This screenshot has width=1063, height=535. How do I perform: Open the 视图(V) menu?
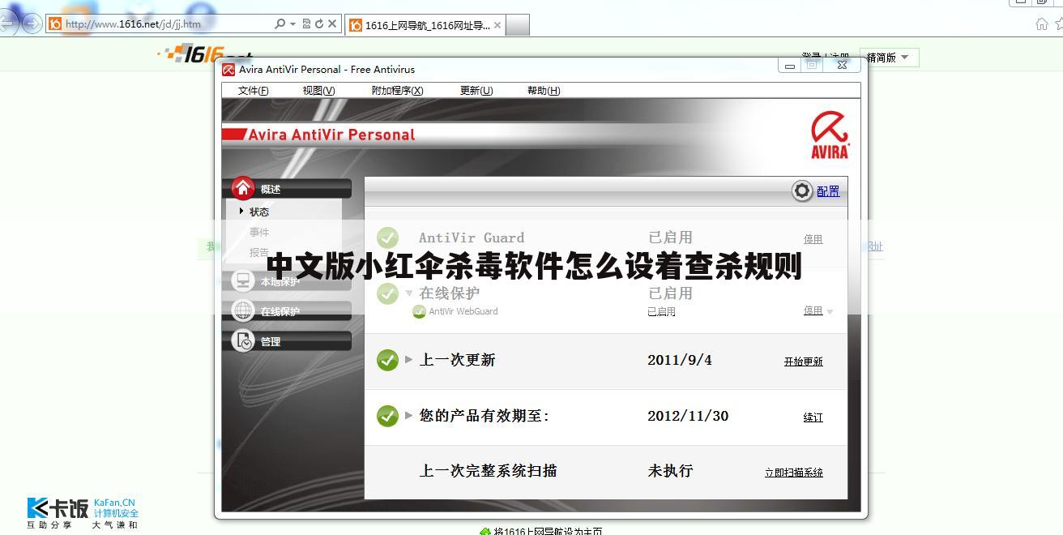[318, 91]
